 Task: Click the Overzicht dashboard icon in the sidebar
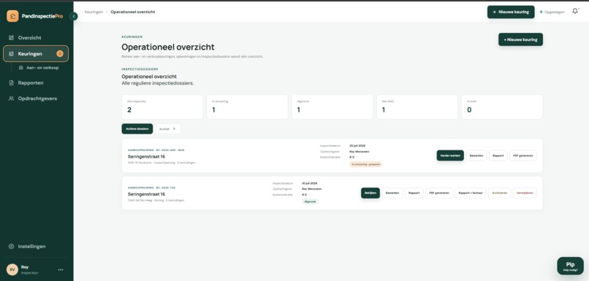tap(11, 38)
